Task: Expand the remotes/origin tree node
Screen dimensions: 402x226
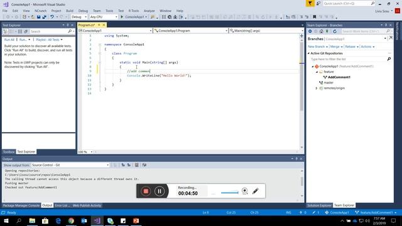Action: [317, 88]
